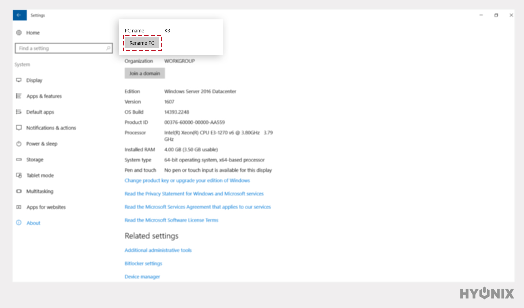The height and width of the screenshot is (308, 524).
Task: Read the Privacy Statement link
Action: click(193, 193)
